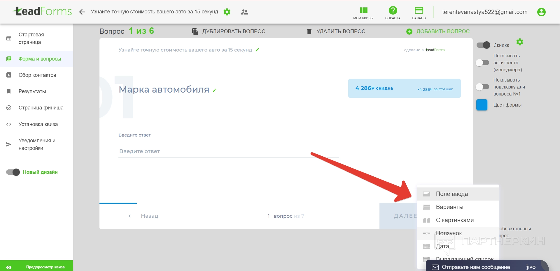560x271 pixels.
Task: Select С картинками question type
Action: [458, 220]
